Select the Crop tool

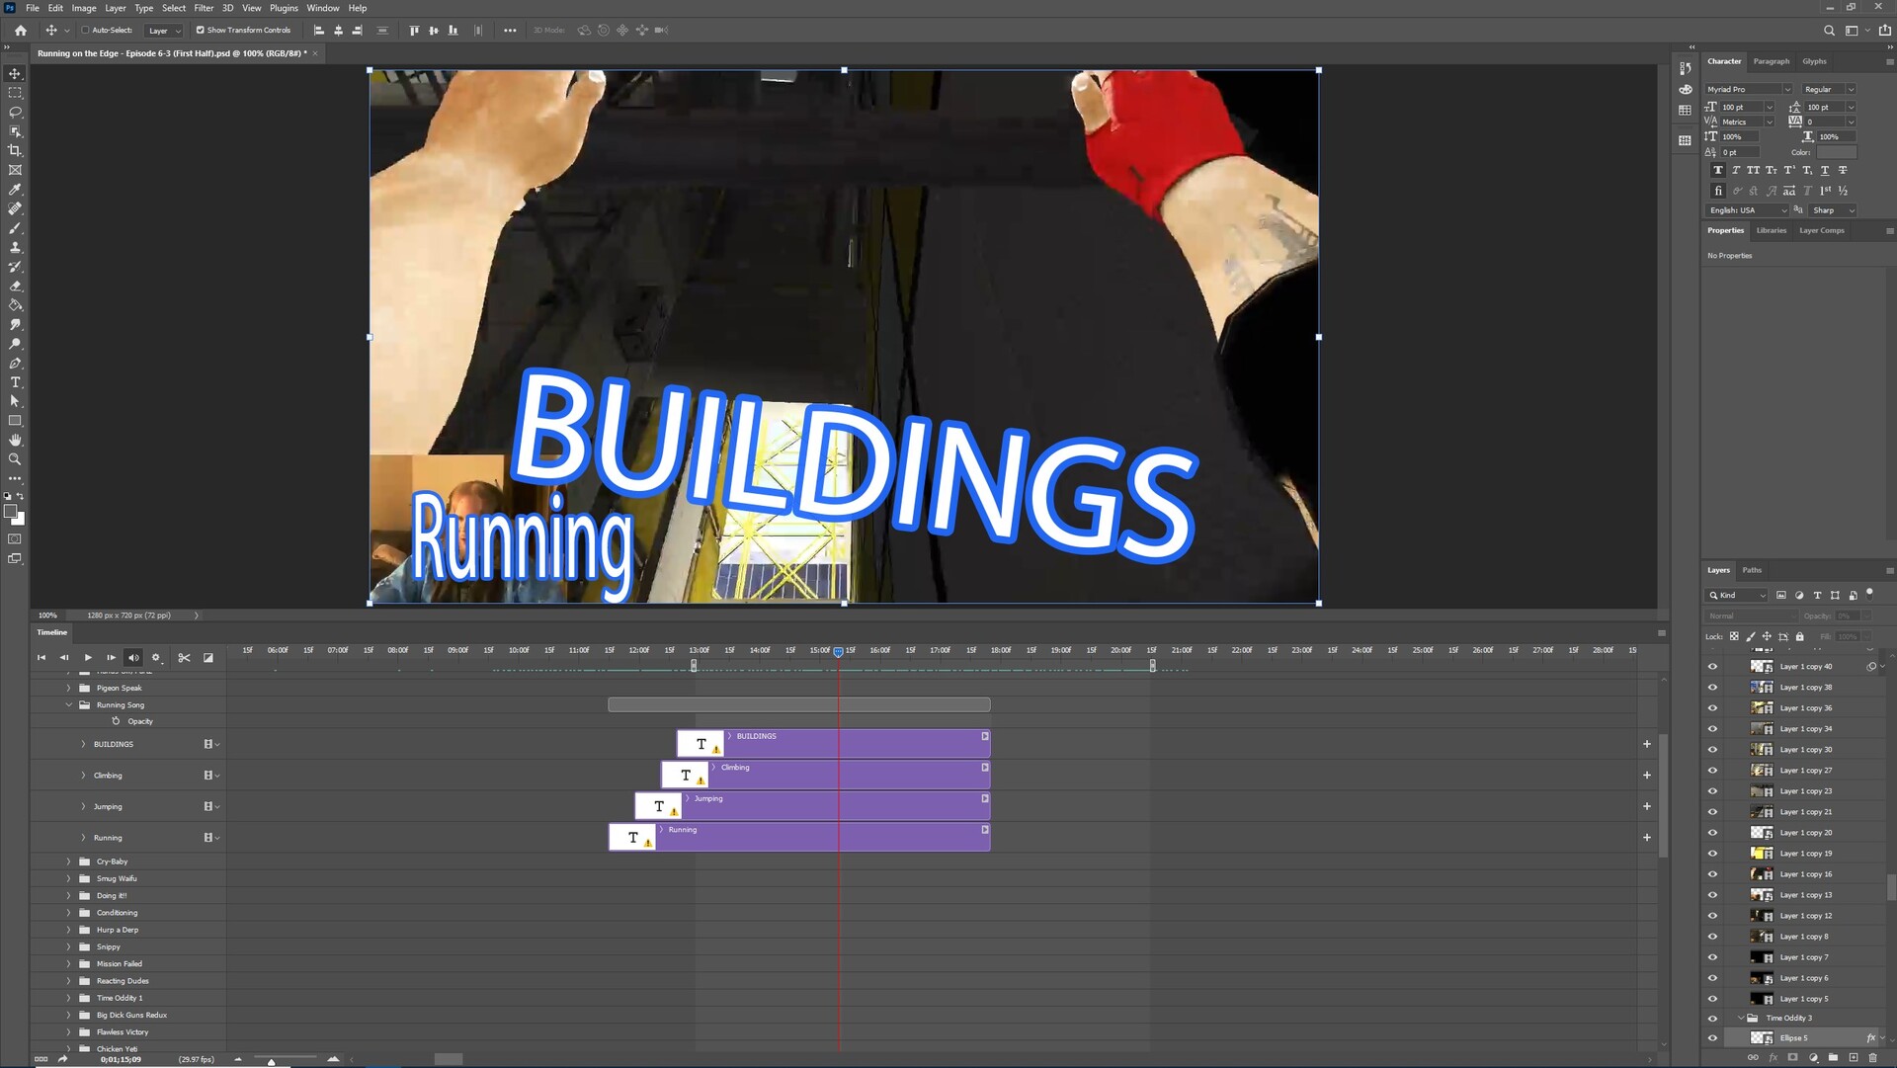[x=15, y=150]
